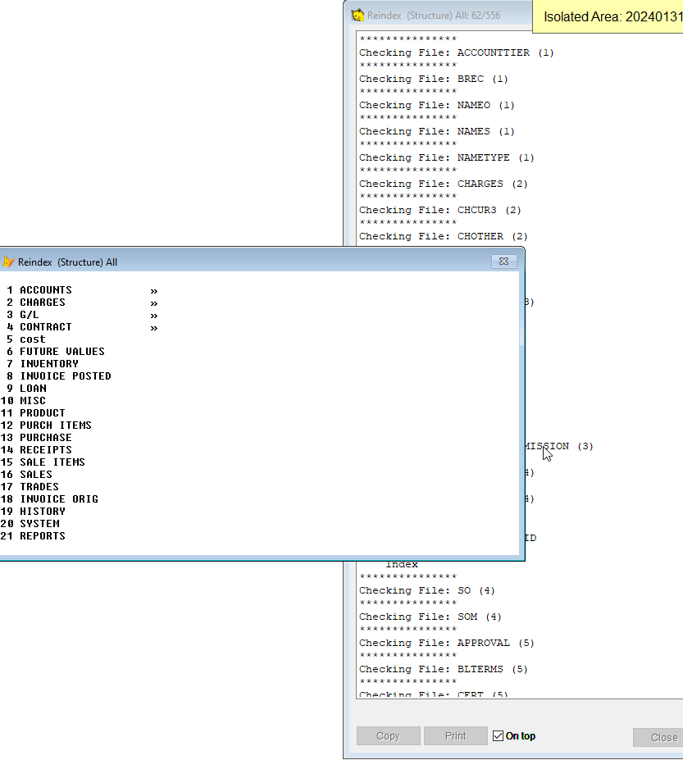The height and width of the screenshot is (760, 683).
Task: Select menu item 21 REPORTS
Action: pyautogui.click(x=33, y=536)
